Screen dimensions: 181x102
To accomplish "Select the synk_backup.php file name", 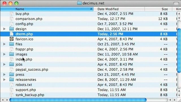I will point(30,95).
